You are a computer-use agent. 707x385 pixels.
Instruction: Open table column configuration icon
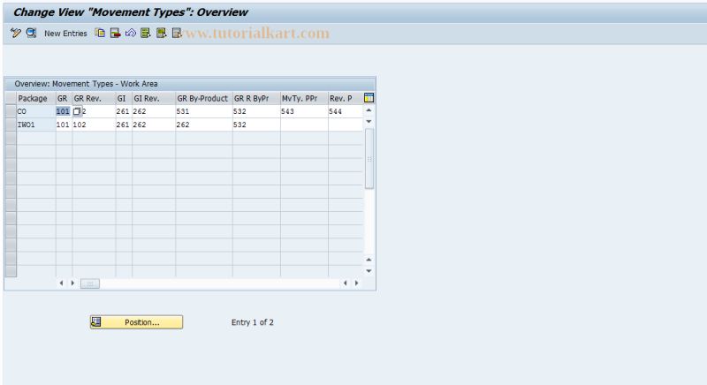369,98
